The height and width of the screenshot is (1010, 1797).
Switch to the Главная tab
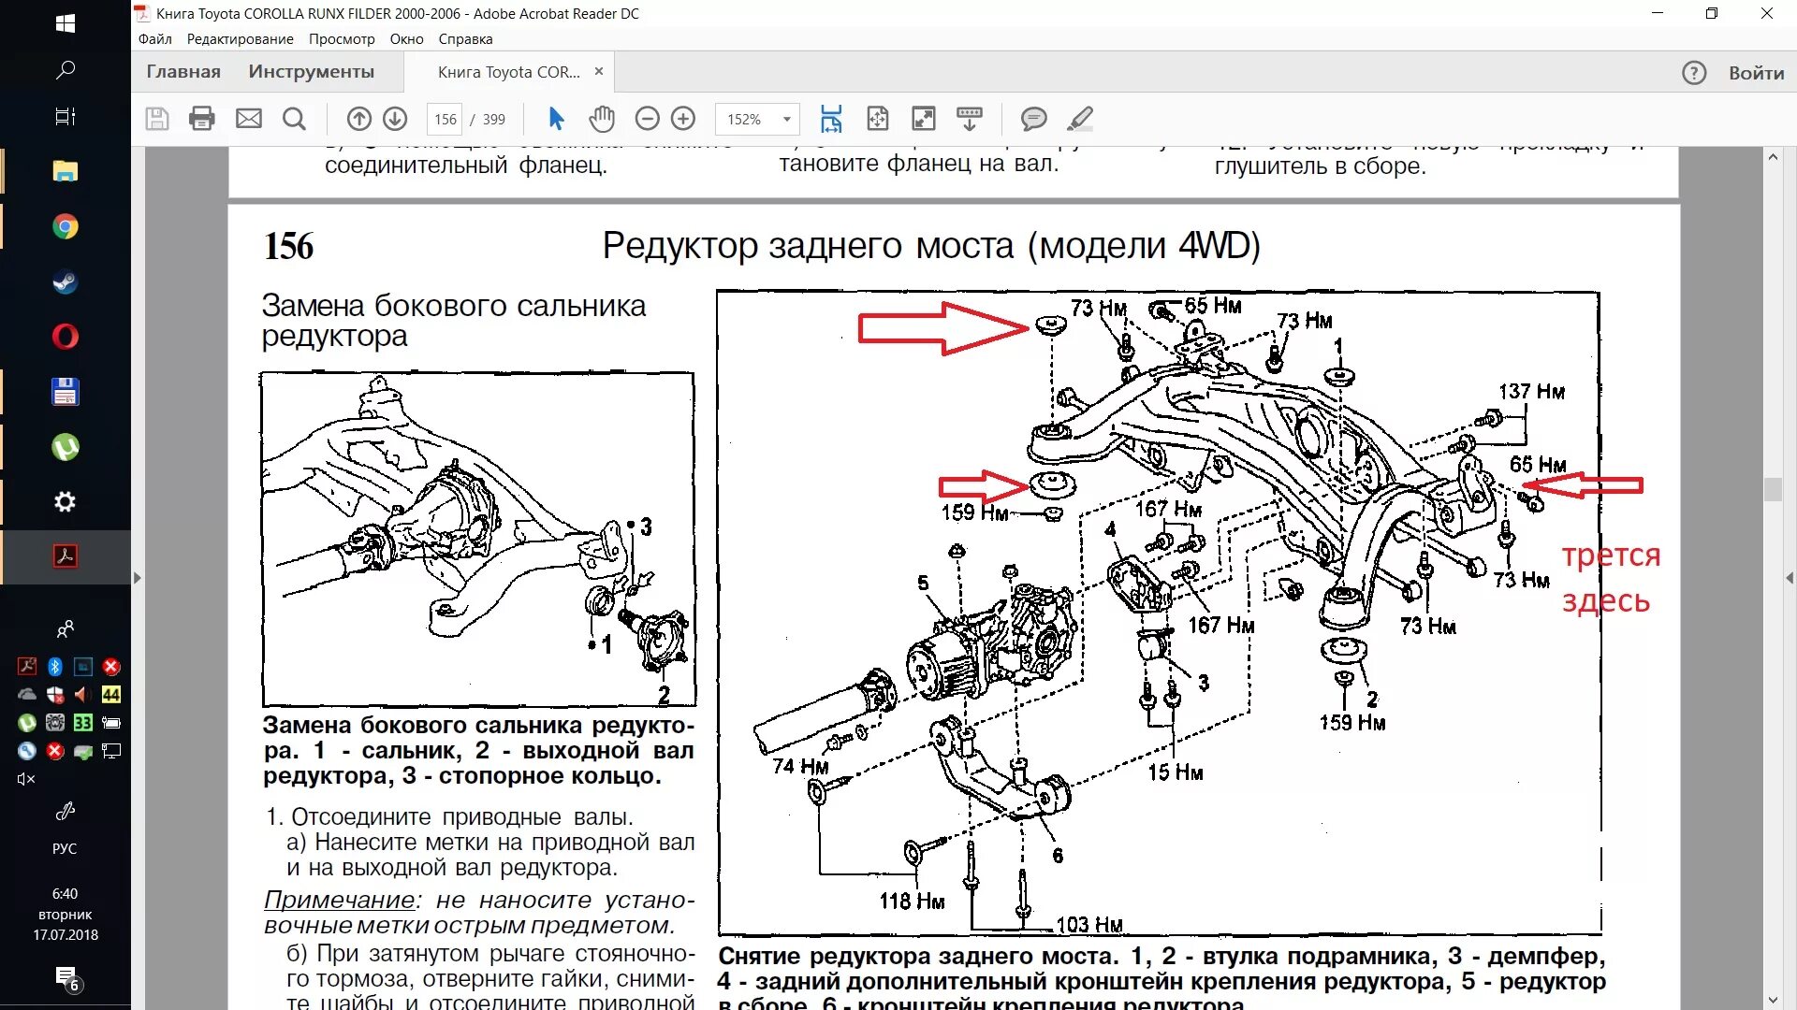183,72
